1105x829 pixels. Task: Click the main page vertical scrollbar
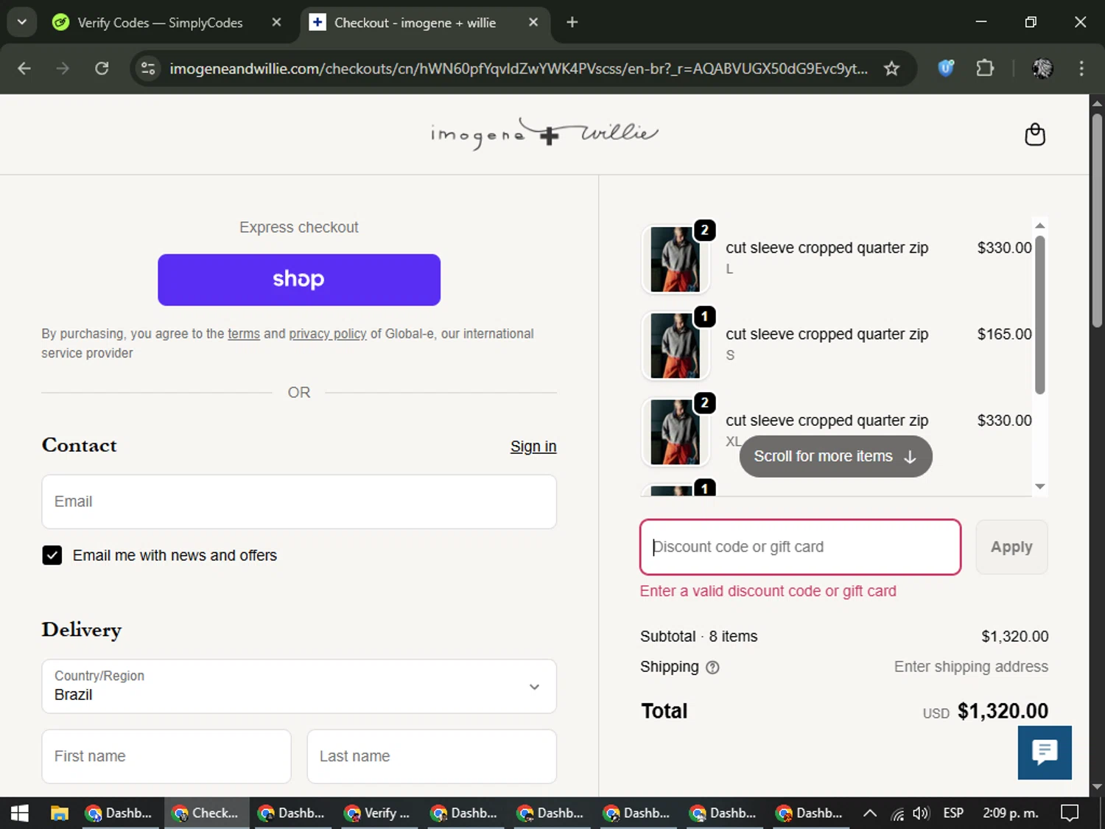click(x=1098, y=221)
